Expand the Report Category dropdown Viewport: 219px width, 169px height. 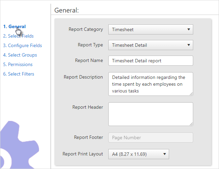(151, 29)
